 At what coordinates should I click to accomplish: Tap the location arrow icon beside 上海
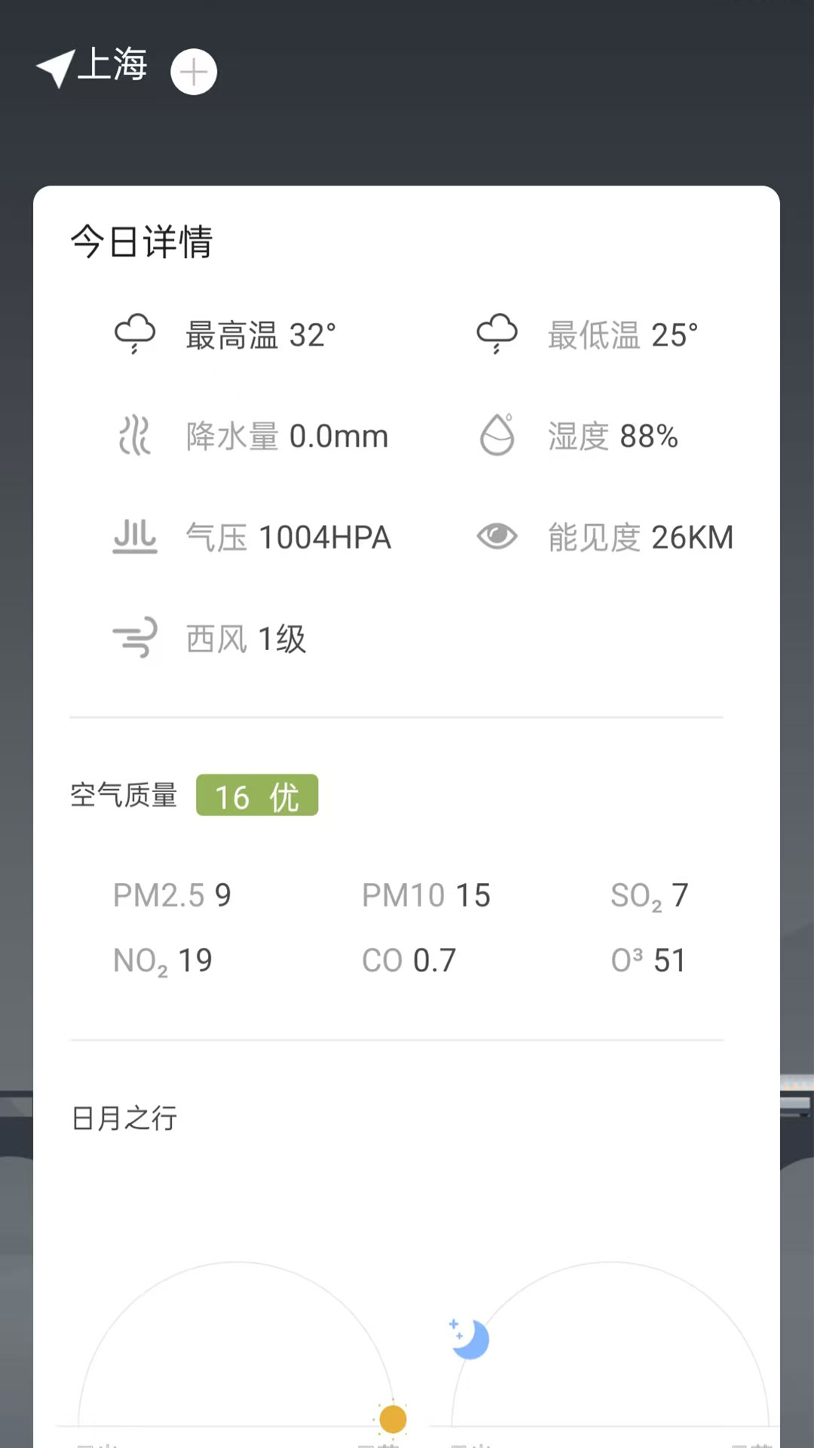[x=56, y=69]
